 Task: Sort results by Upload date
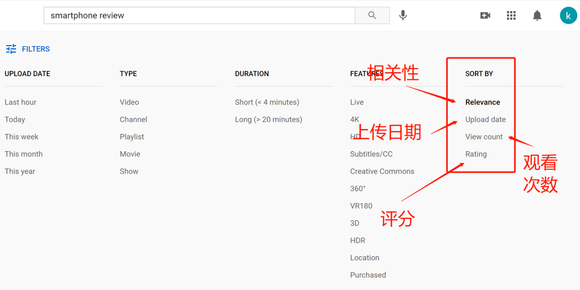pos(485,120)
